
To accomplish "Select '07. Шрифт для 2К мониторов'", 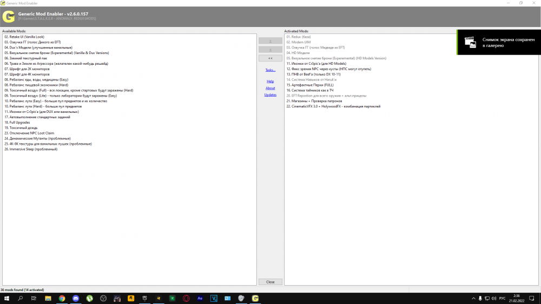I will pos(27,69).
